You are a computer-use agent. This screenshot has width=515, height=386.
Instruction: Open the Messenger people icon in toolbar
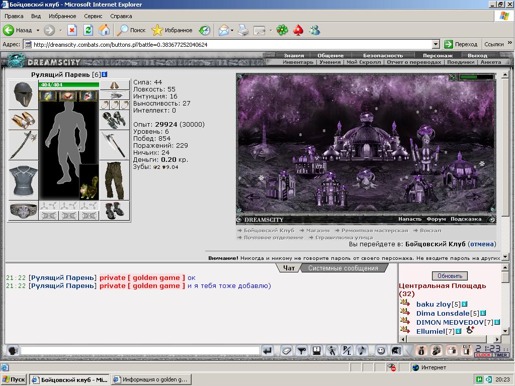314,30
